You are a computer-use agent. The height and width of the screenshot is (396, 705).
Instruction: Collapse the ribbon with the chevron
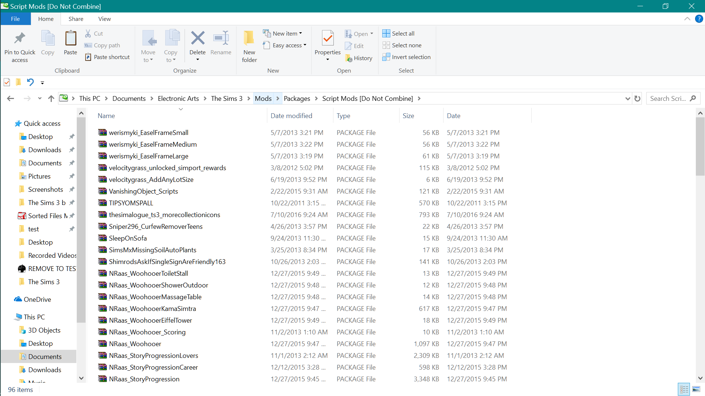(687, 19)
